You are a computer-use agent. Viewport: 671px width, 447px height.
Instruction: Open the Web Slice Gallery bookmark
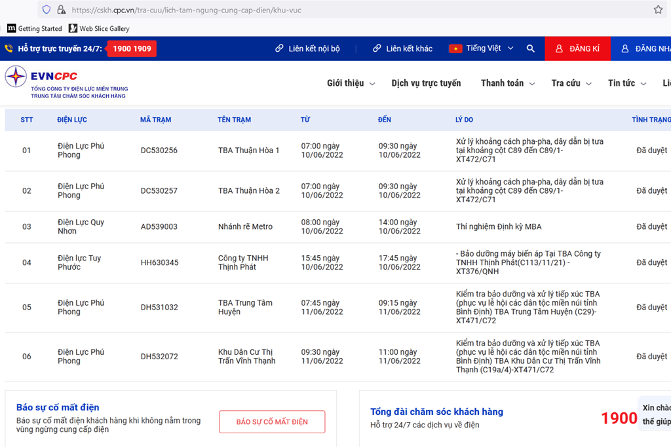[x=99, y=29]
